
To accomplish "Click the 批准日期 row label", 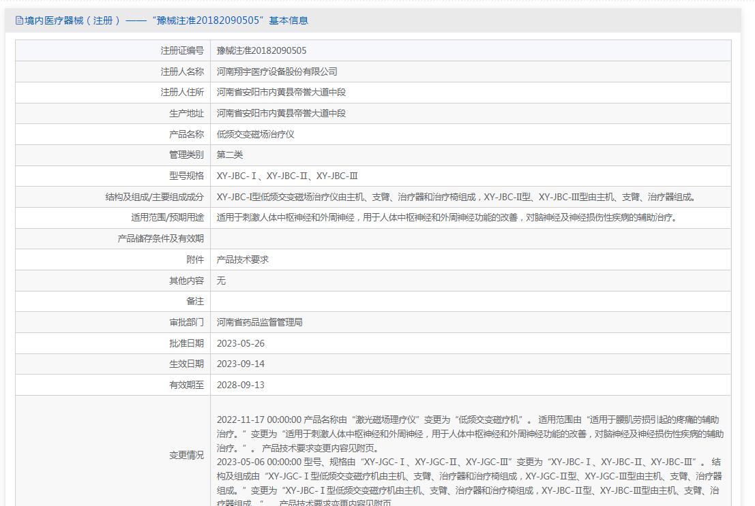I will pyautogui.click(x=186, y=343).
